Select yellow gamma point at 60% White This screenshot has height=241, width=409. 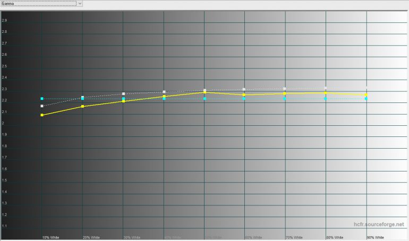point(244,95)
